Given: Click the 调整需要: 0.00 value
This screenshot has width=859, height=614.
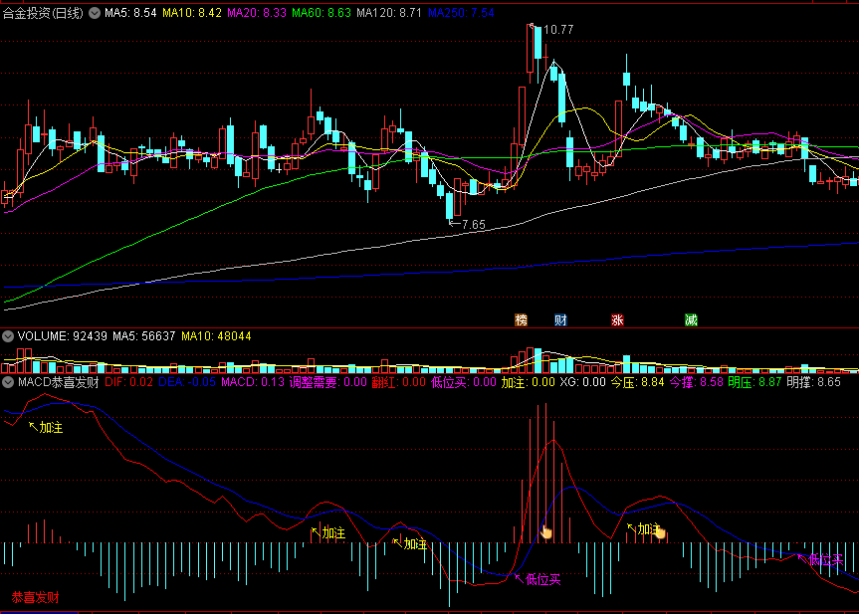Looking at the screenshot, I should click(x=327, y=382).
